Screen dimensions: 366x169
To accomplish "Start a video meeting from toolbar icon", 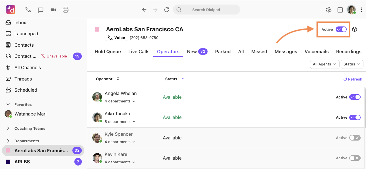I will tap(53, 9).
